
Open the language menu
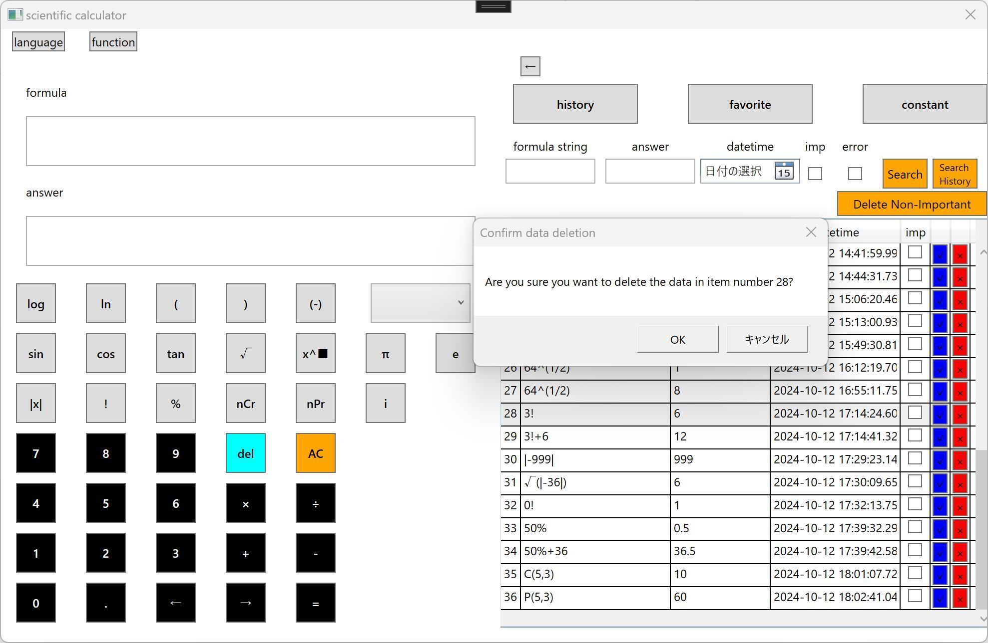pos(38,42)
